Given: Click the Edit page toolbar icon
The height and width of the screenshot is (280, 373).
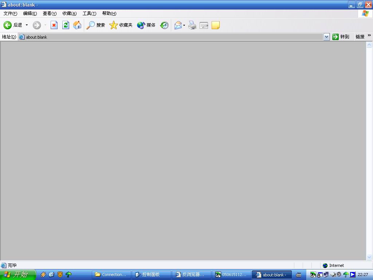Looking at the screenshot, I should 204,25.
